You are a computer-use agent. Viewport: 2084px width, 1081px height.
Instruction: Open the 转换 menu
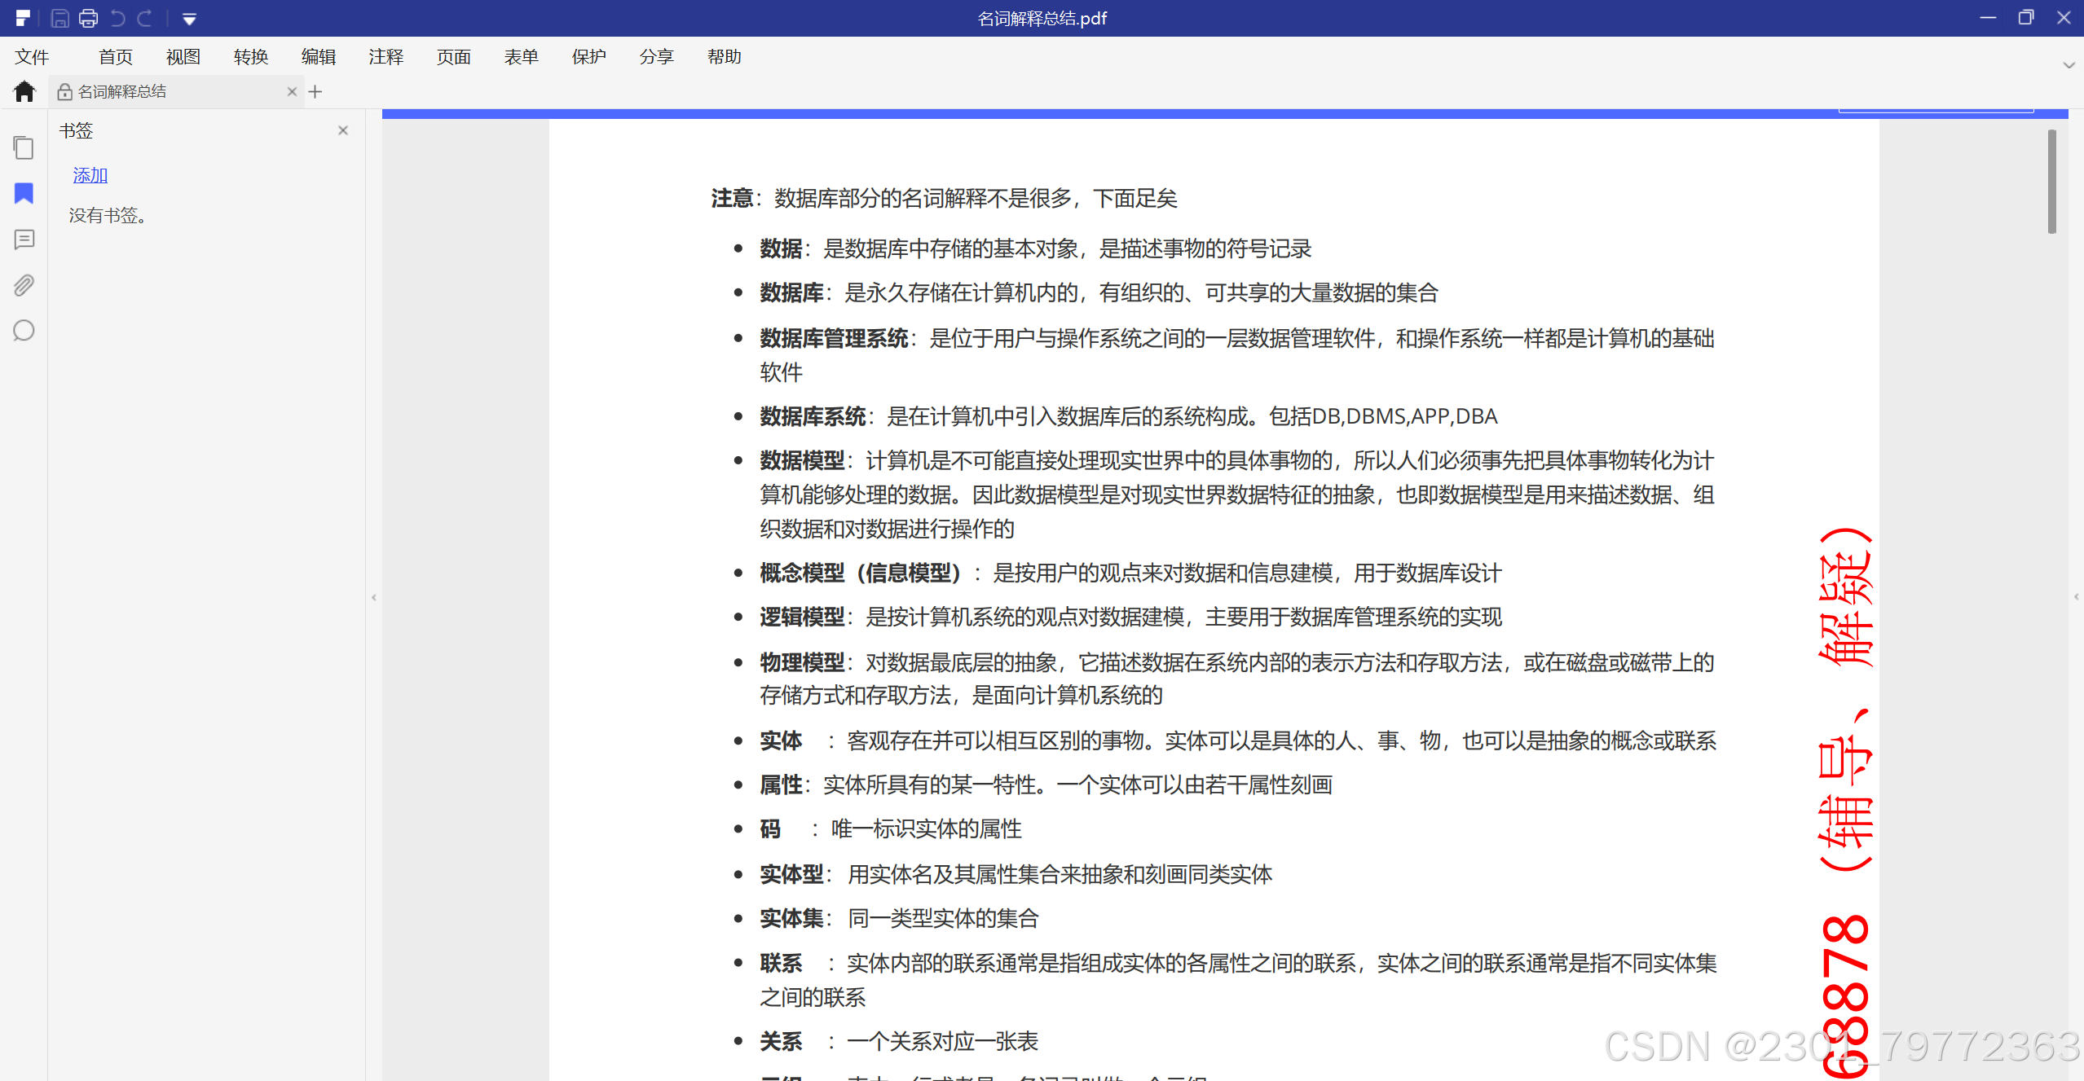250,57
